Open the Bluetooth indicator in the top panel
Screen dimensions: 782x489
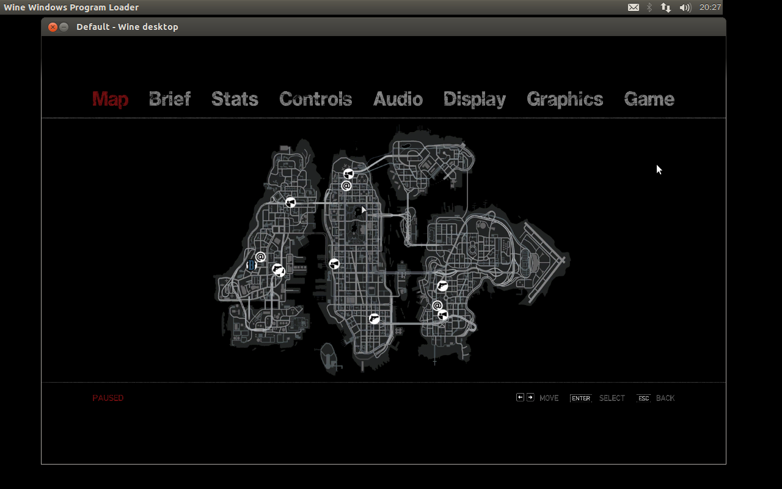(649, 7)
